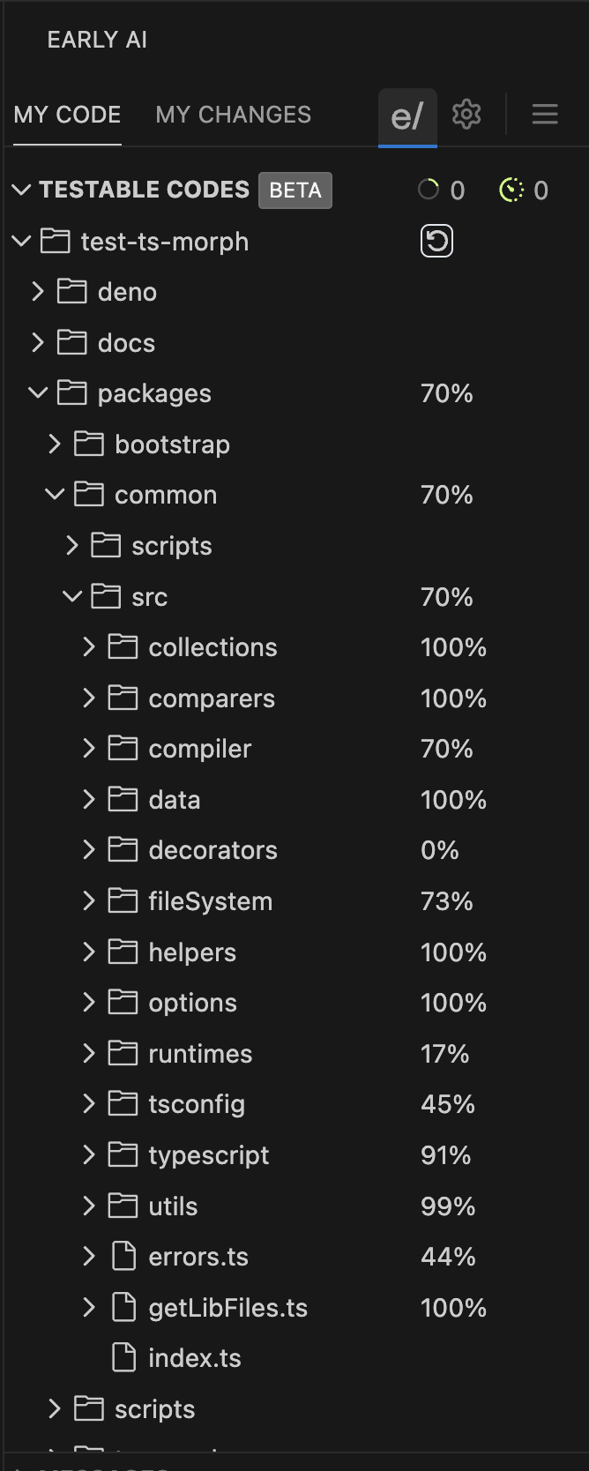Click the refresh icon beside test-ts-morph
Image resolution: width=589 pixels, height=1471 pixels.
point(436,242)
